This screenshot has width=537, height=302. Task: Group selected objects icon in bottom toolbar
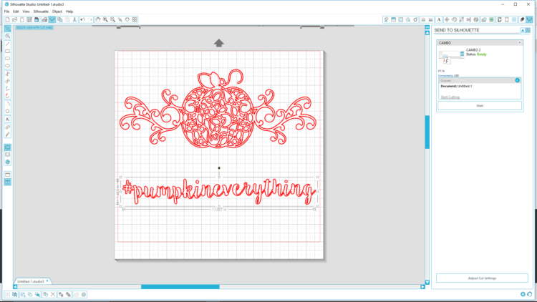pos(8,294)
